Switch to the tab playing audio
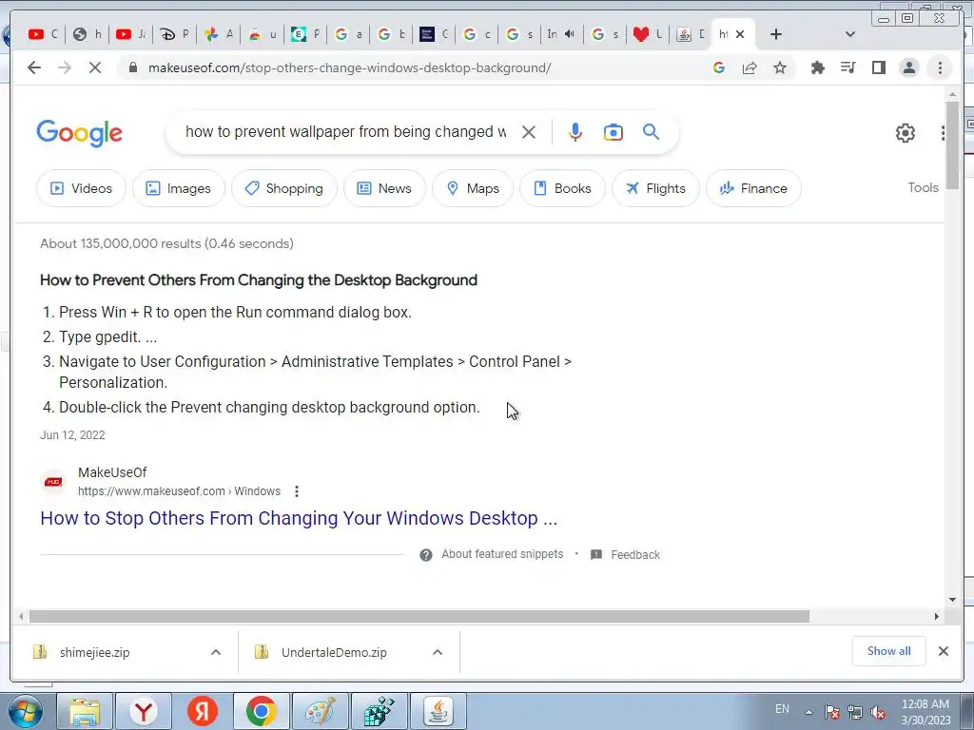The height and width of the screenshot is (730, 974). click(561, 34)
